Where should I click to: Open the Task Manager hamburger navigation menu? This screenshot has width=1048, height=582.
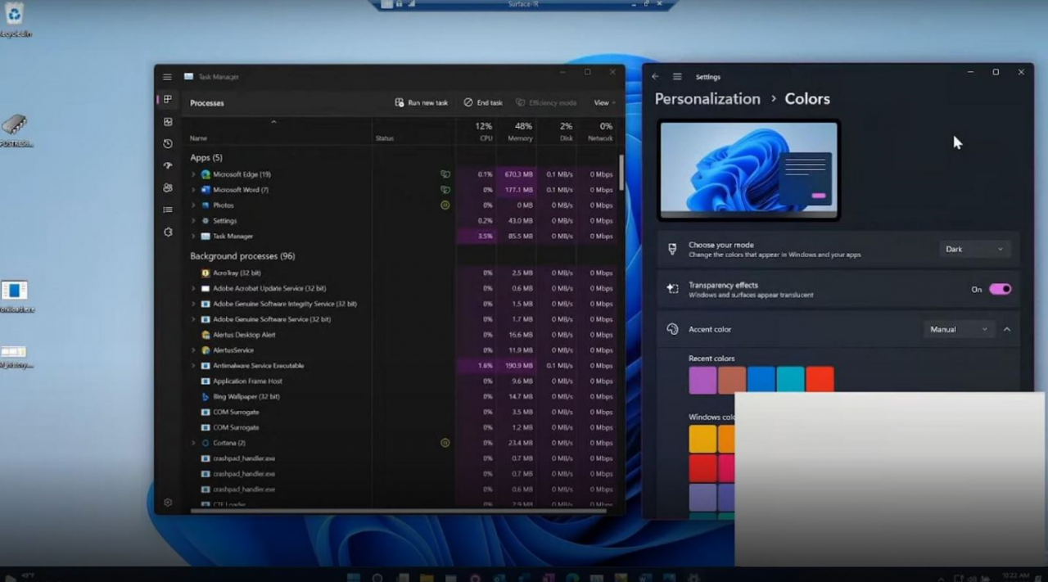coord(167,77)
